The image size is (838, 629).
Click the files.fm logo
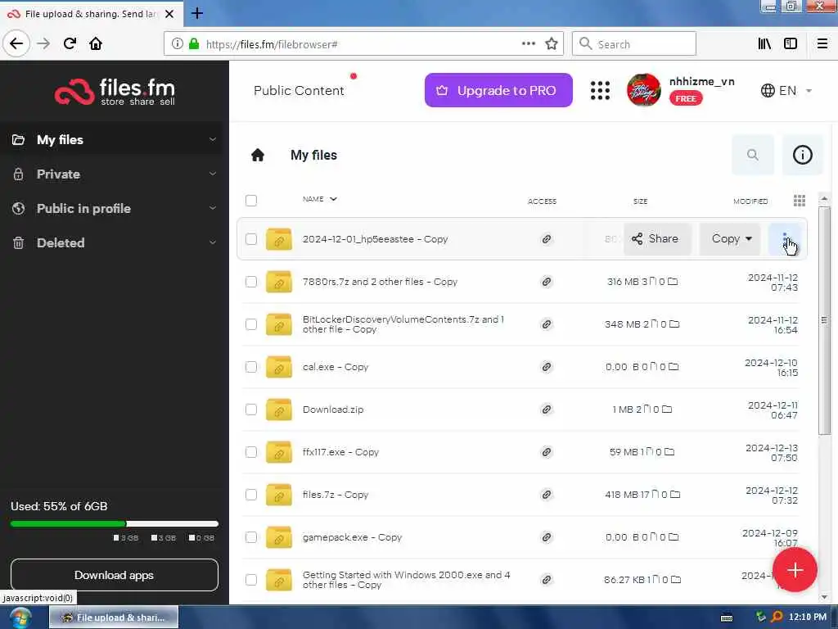point(115,92)
